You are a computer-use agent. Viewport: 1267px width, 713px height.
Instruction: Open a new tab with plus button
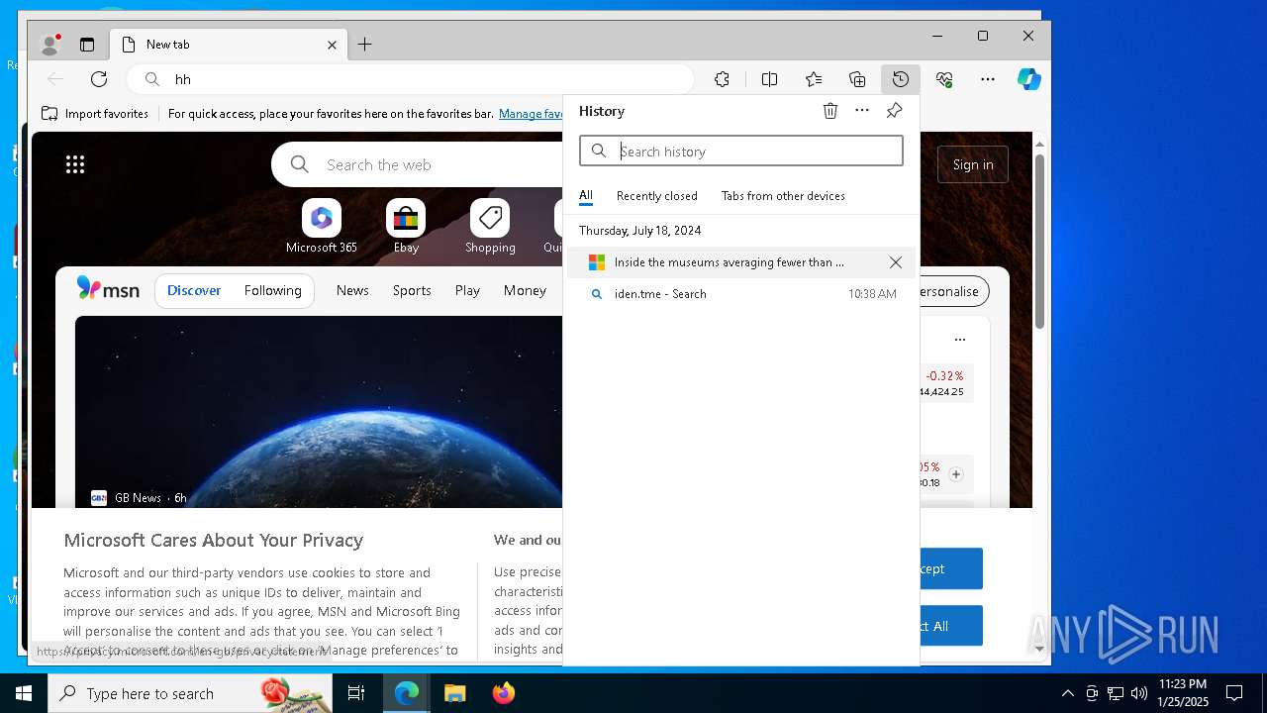(365, 45)
